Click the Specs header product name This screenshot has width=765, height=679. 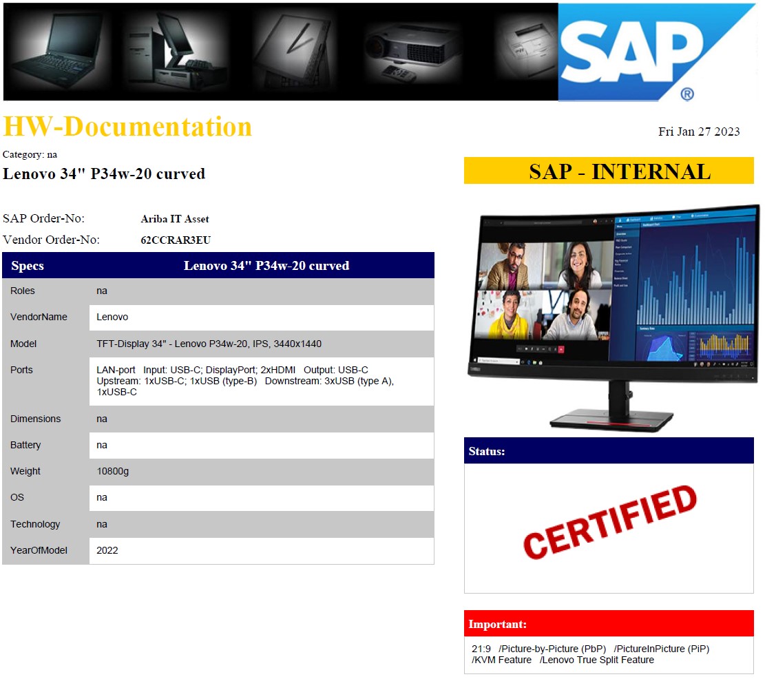click(x=266, y=266)
